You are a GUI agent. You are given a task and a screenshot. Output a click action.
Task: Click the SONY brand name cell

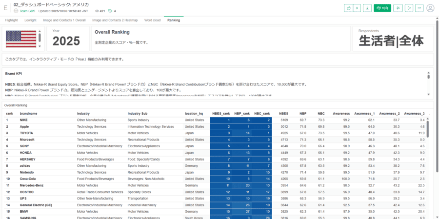(24, 146)
